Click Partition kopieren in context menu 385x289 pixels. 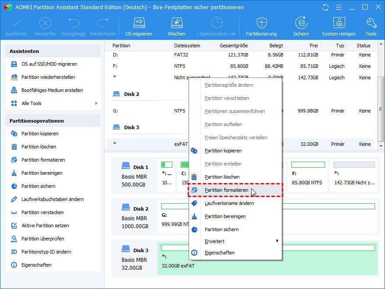click(235, 151)
